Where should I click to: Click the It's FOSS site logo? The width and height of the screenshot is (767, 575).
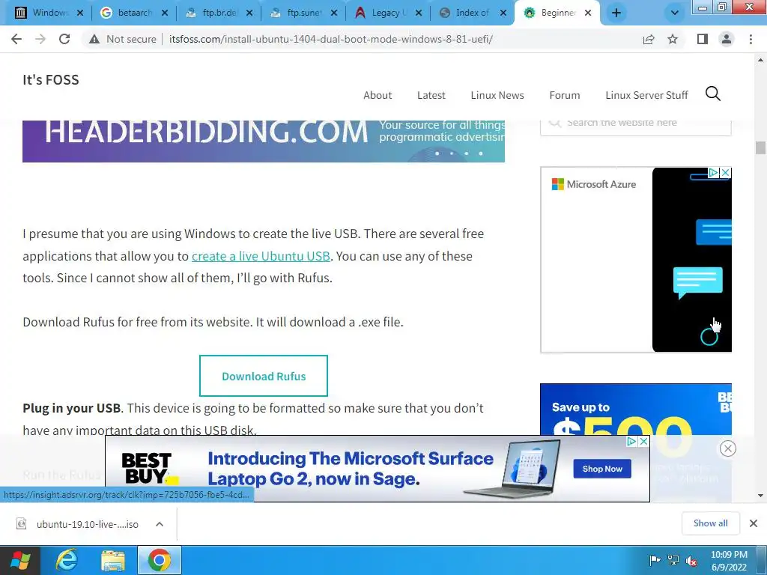(x=51, y=79)
